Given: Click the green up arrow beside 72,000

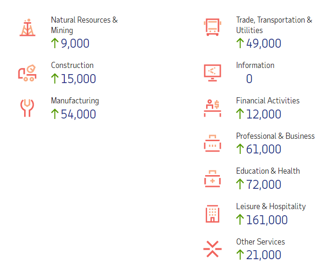Looking at the screenshot, I should pos(240,184).
